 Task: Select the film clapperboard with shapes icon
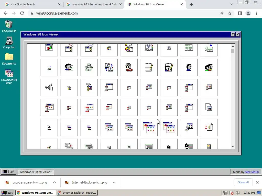[x=129, y=50]
